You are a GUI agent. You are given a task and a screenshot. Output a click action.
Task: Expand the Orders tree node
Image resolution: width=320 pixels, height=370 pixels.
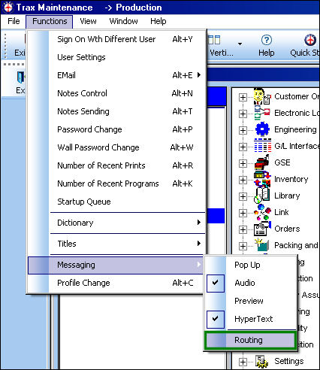click(243, 229)
